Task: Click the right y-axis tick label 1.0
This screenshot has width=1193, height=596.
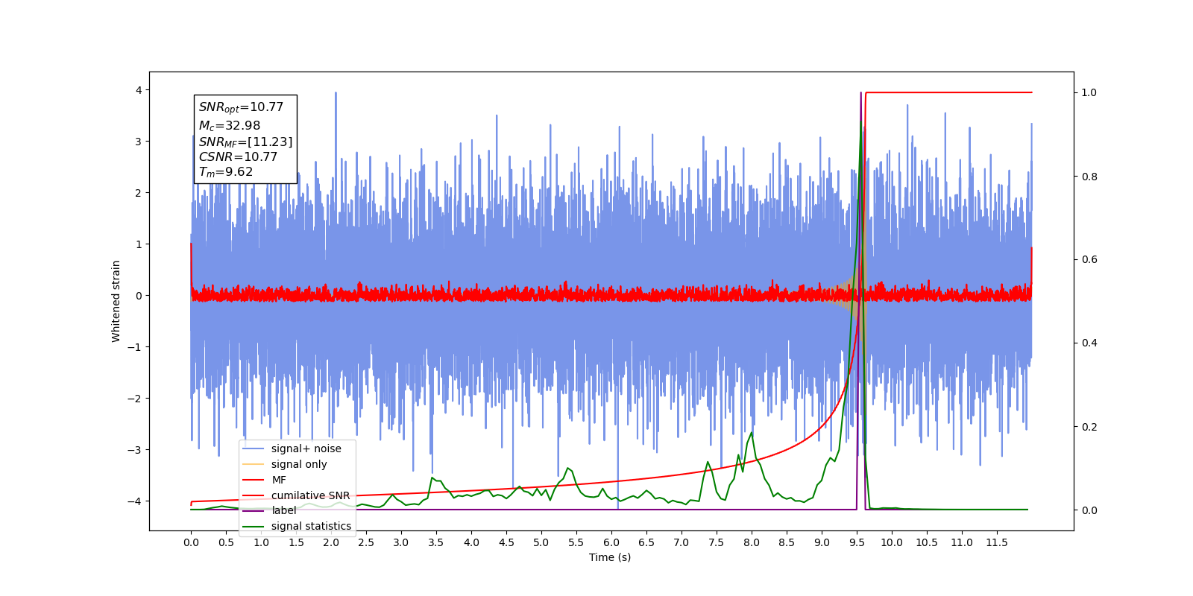Action: tap(1089, 92)
